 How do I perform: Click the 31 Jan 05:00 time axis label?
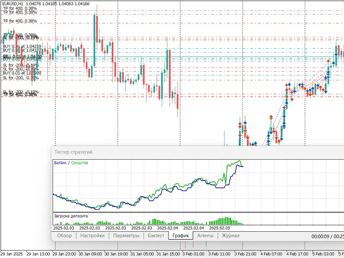(142, 254)
